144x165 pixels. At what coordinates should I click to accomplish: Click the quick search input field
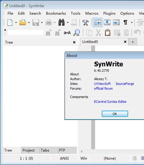coord(25,33)
